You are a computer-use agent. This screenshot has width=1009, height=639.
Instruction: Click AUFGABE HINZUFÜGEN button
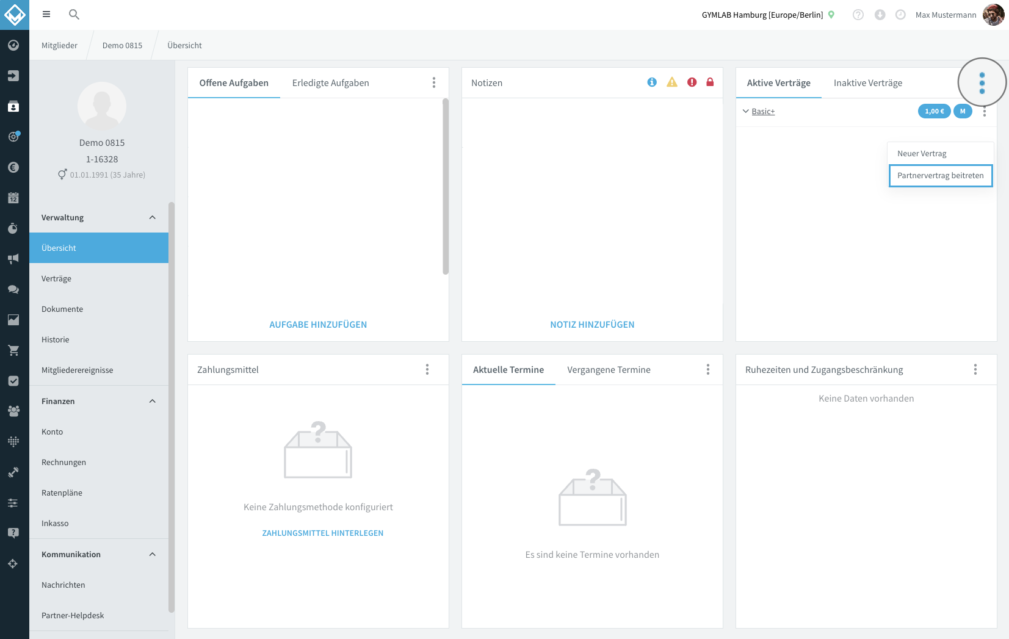pyautogui.click(x=318, y=325)
